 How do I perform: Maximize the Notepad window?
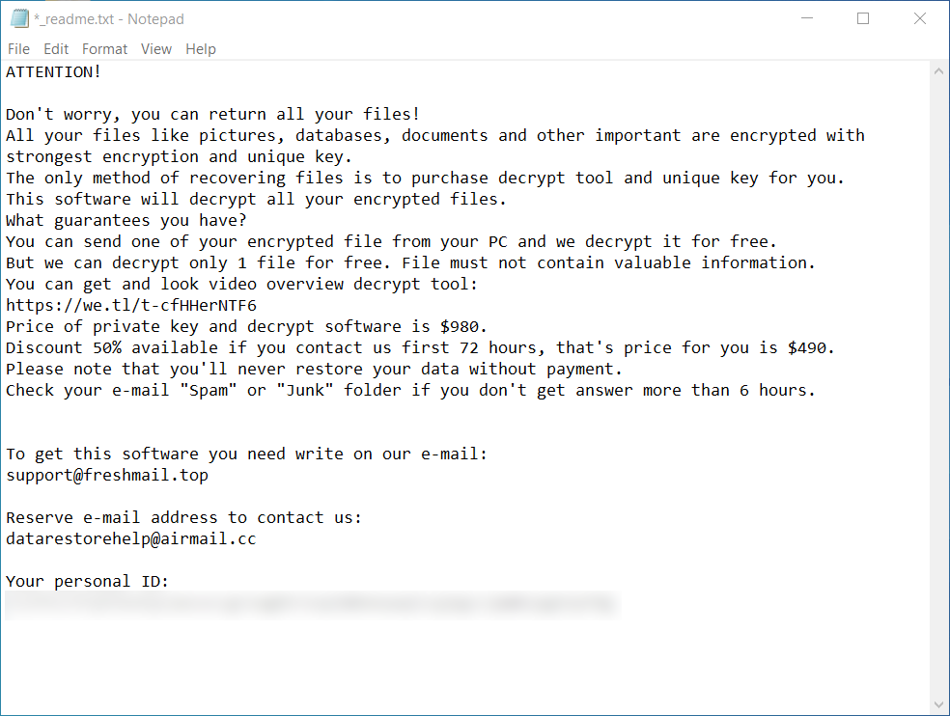(863, 19)
